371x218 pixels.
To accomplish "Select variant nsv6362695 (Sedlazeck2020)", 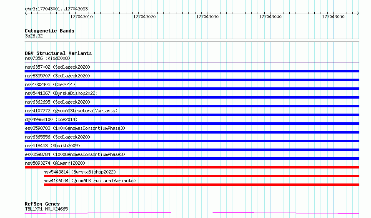I will 58,102.
